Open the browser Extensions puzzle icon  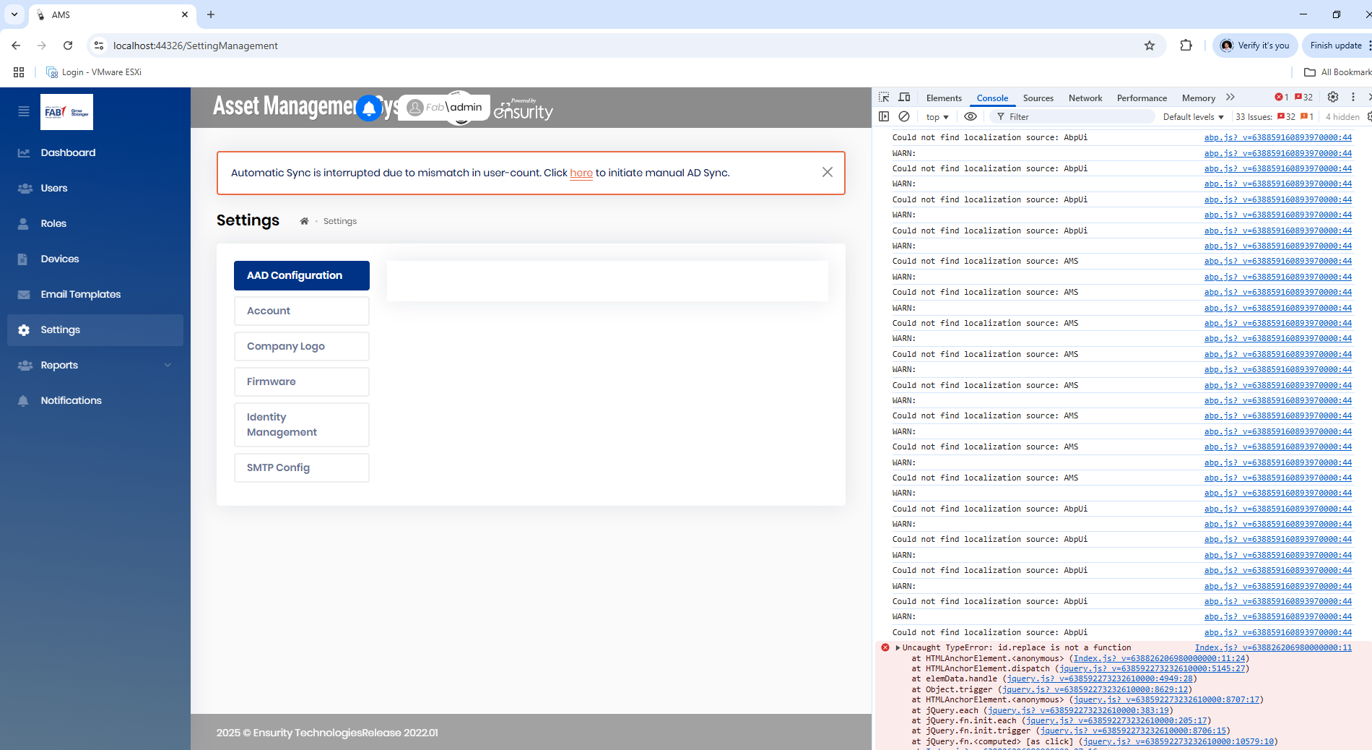tap(1186, 46)
